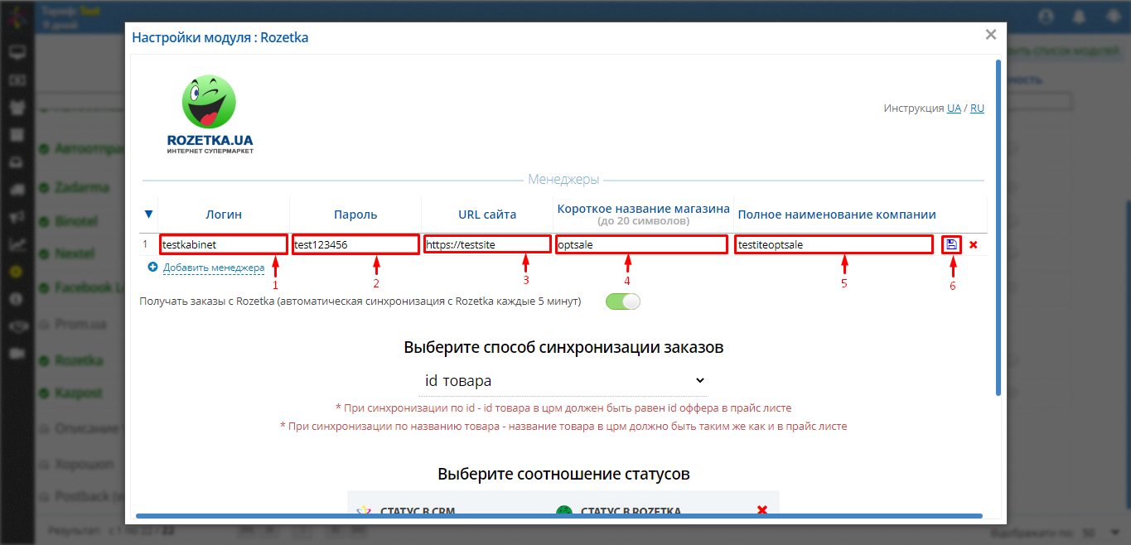Viewport: 1131px width, 545px height.
Task: Click the Пароль field containing test123456
Action: point(355,244)
